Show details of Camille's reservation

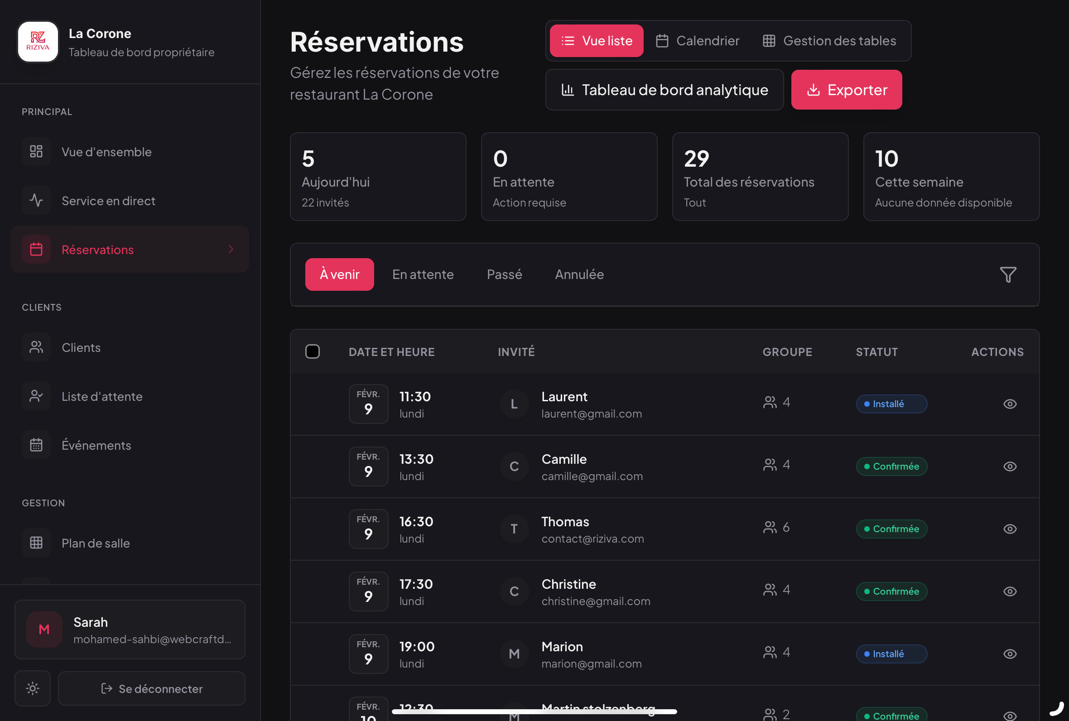point(1010,466)
